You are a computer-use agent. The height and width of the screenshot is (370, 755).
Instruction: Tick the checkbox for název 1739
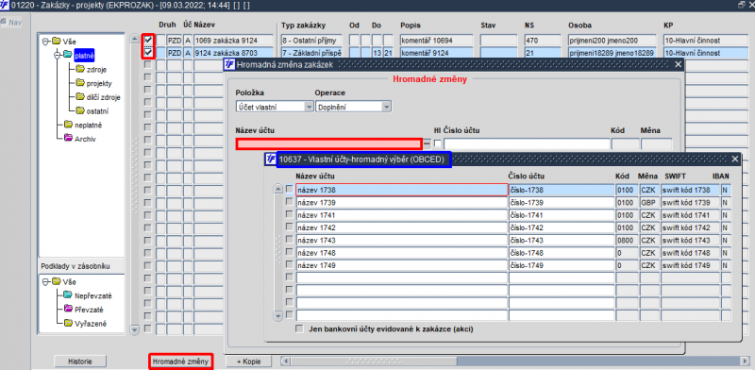point(290,202)
